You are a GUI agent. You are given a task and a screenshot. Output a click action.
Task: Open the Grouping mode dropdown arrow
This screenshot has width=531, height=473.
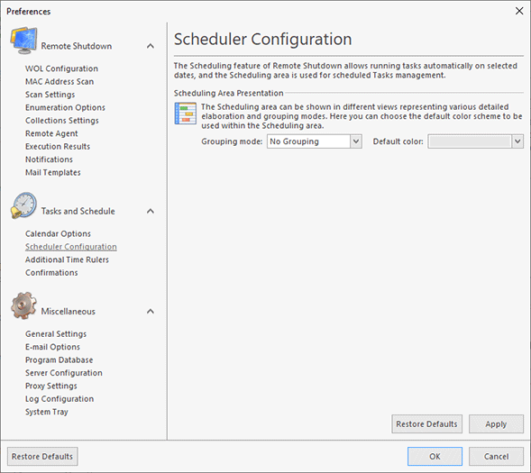coord(355,141)
